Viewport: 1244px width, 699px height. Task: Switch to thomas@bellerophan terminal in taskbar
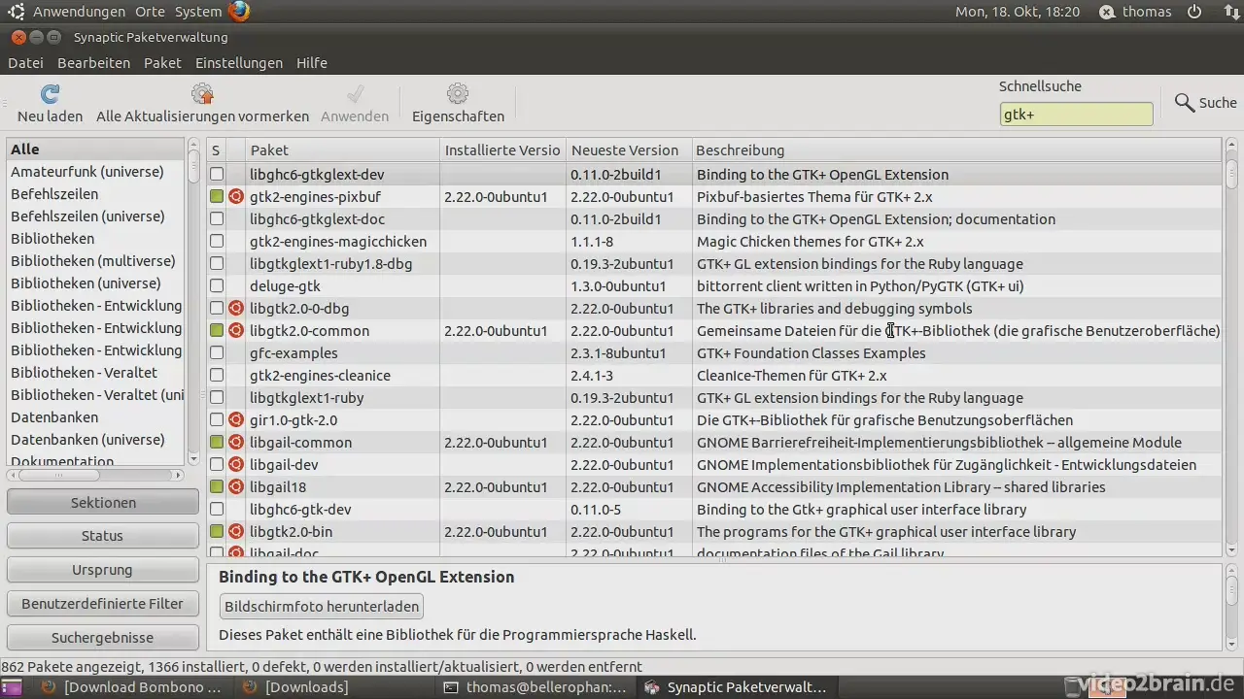coord(536,687)
